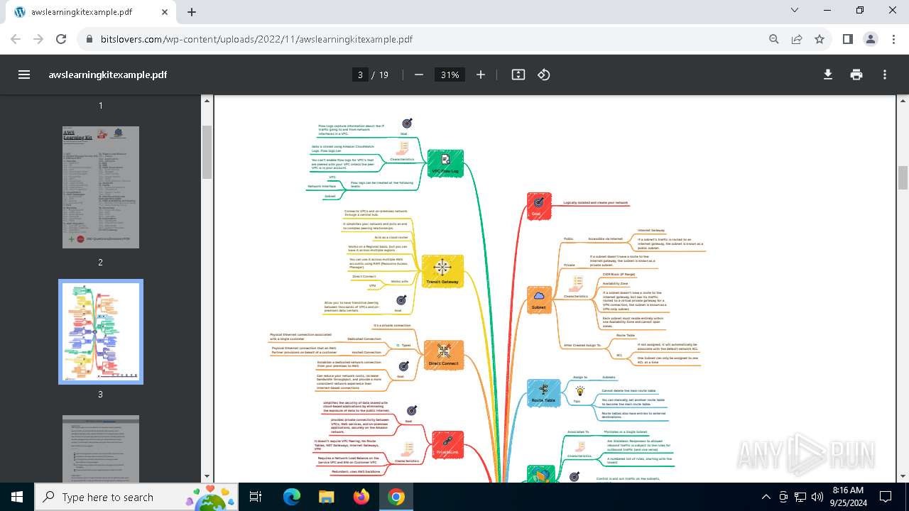Click the Windows Start button
Screen dimensions: 909x511
17,497
